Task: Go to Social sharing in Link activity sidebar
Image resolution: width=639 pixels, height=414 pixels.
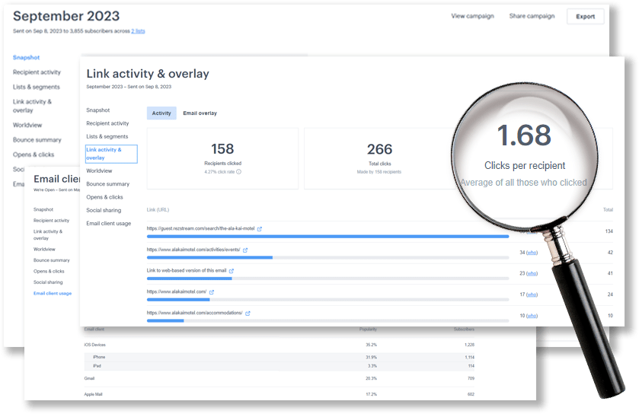Action: [103, 210]
